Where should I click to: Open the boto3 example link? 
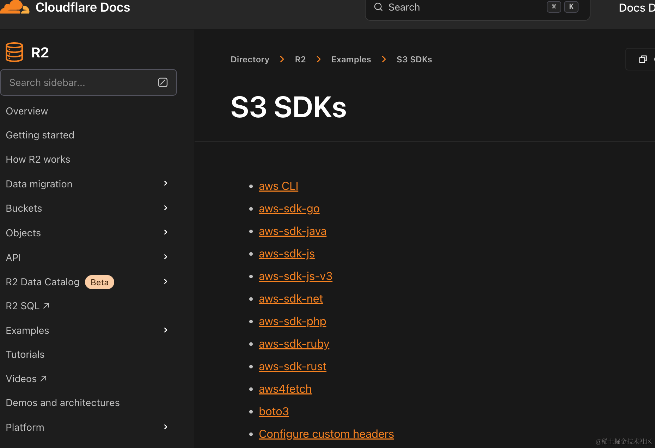coord(274,411)
